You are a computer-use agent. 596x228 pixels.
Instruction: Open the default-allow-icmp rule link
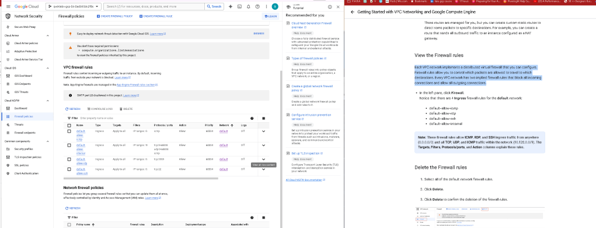80,135
